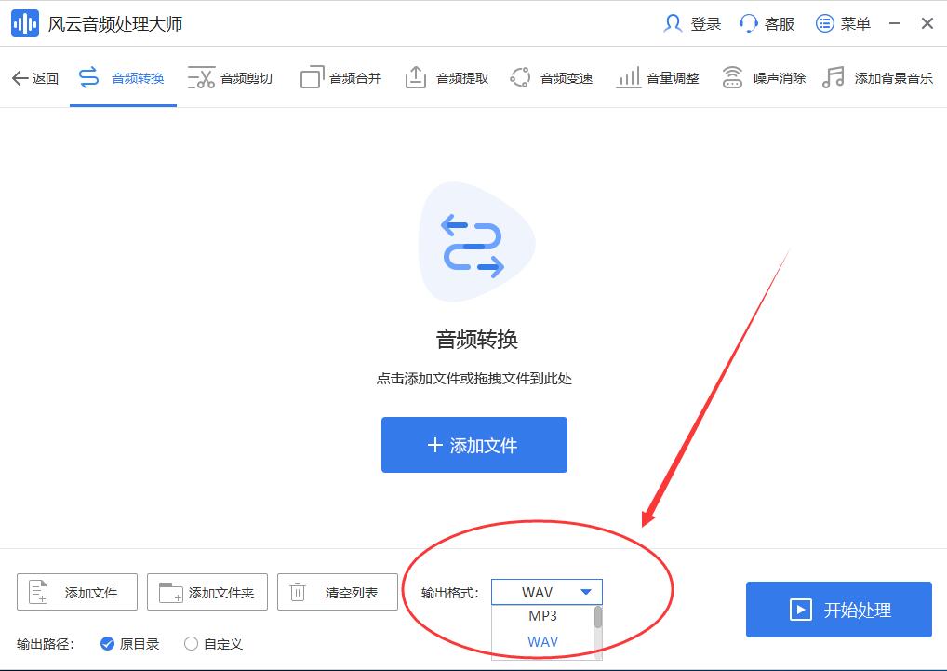Image resolution: width=947 pixels, height=671 pixels.
Task: Click the play icon in 开始处理
Action: point(801,610)
